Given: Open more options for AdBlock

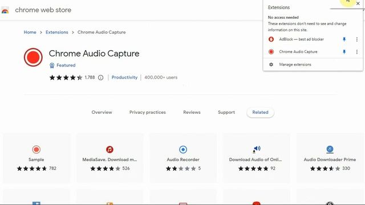Looking at the screenshot, I should (x=356, y=39).
